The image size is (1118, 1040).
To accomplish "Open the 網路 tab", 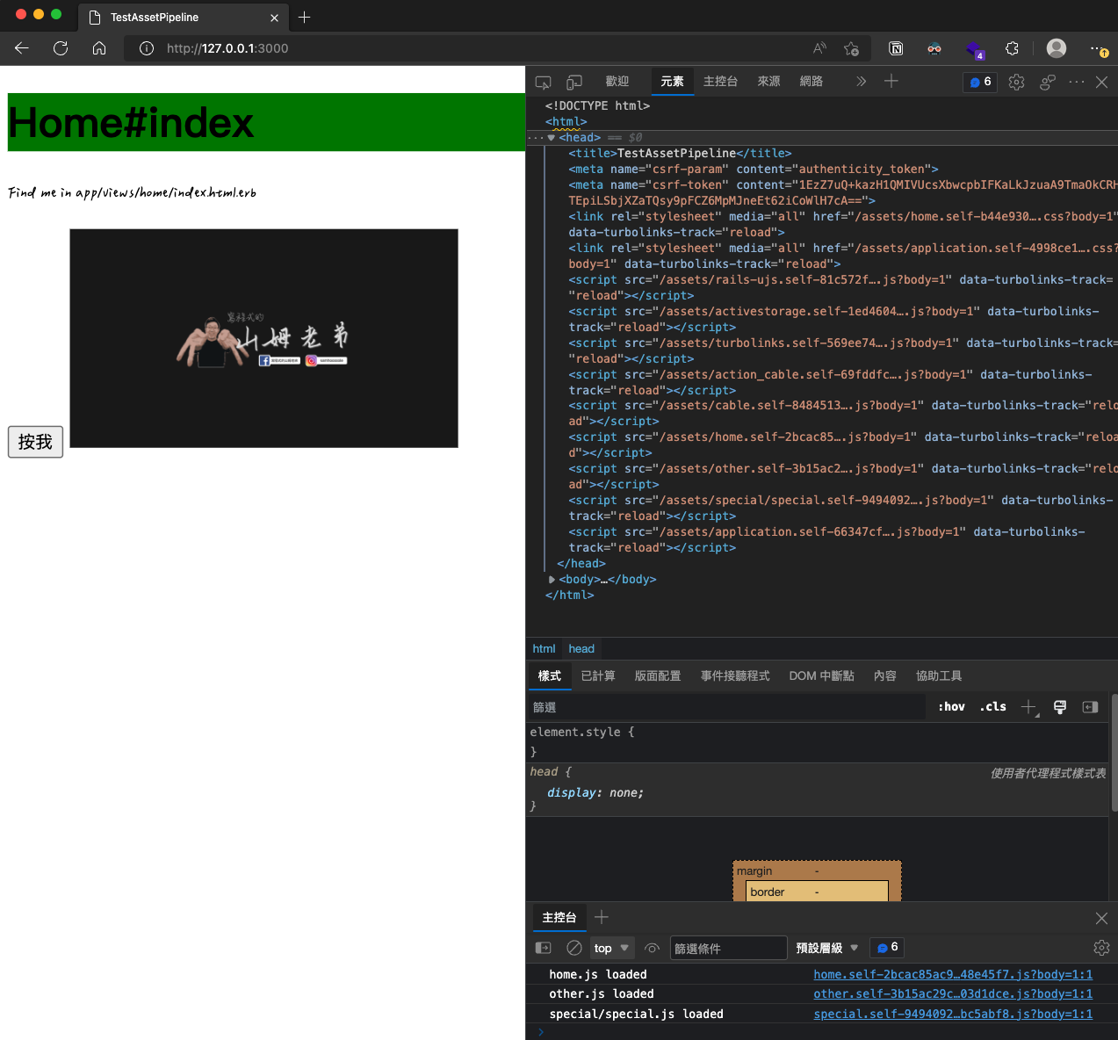I will [811, 82].
